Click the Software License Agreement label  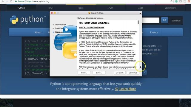click(x=90, y=18)
